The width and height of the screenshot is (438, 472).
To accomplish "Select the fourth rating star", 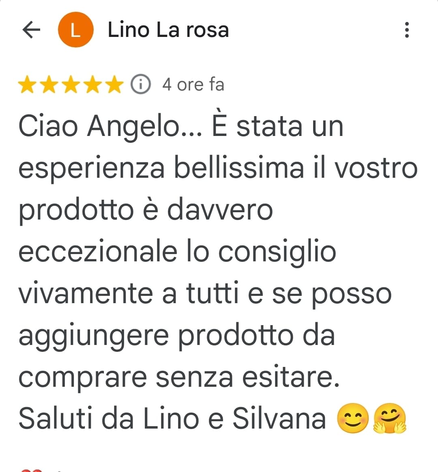I will pos(93,84).
